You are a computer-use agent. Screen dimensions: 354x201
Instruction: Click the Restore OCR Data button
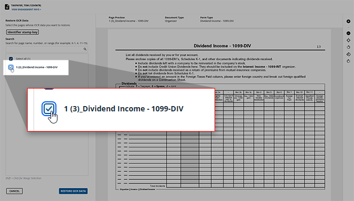click(73, 191)
